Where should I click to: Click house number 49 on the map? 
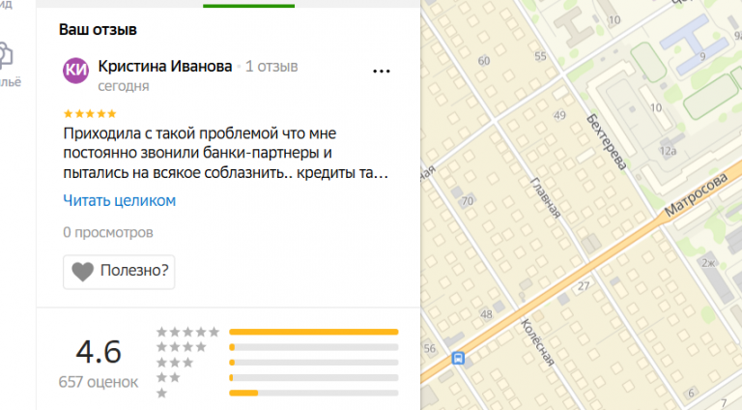pyautogui.click(x=559, y=115)
